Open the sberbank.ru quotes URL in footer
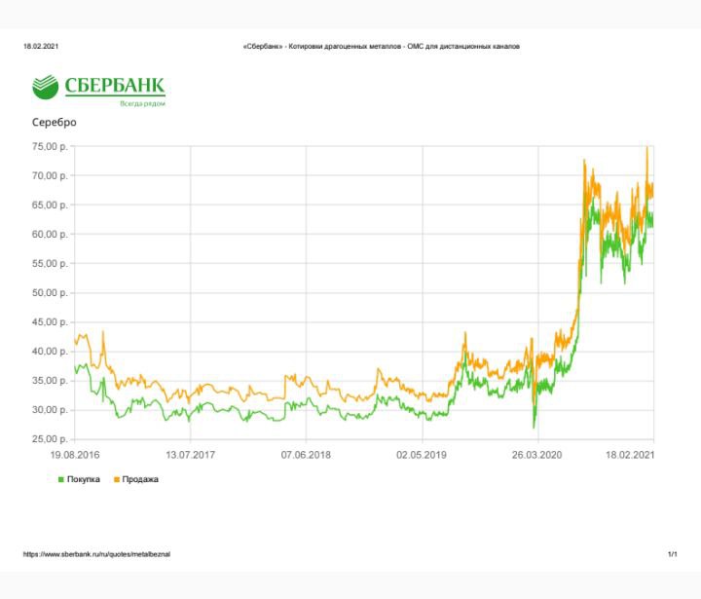 96,554
